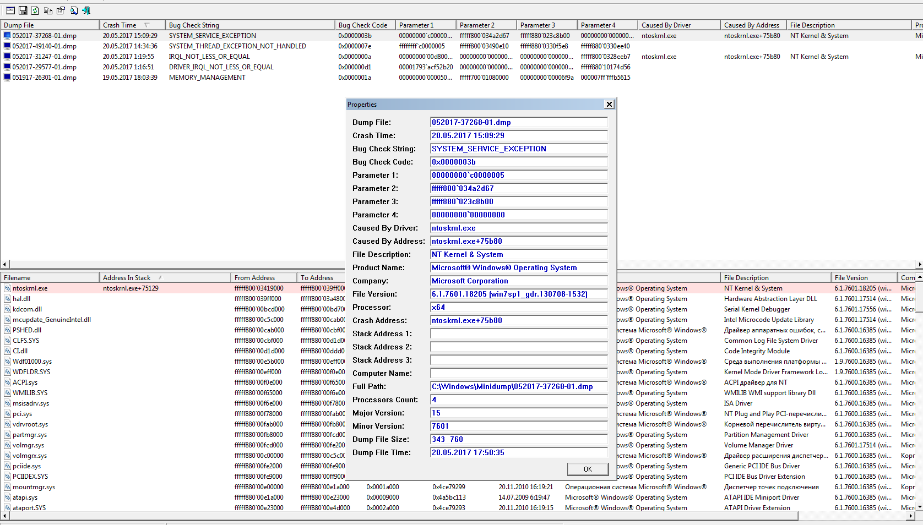The width and height of the screenshot is (923, 525).
Task: Select the MEMORY_MANAGEMENT crash row
Action: [207, 78]
